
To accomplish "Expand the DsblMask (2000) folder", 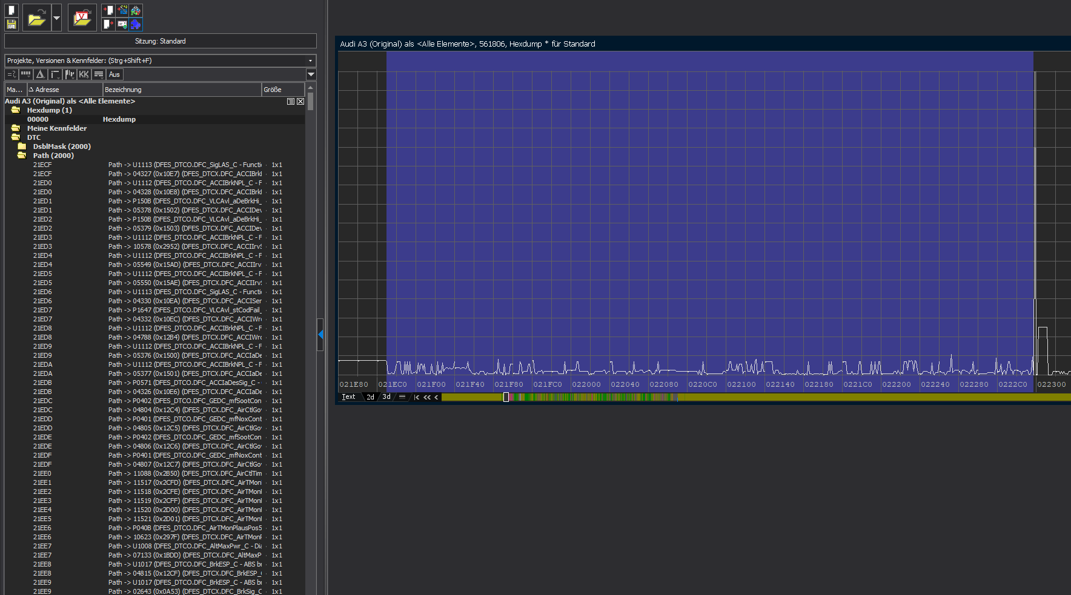I will click(22, 146).
